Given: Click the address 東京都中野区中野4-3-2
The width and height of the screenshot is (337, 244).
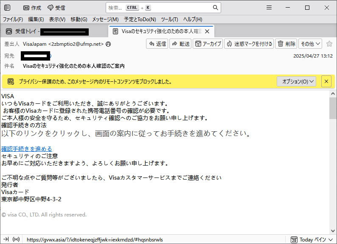Looking at the screenshot, I should point(31,199).
